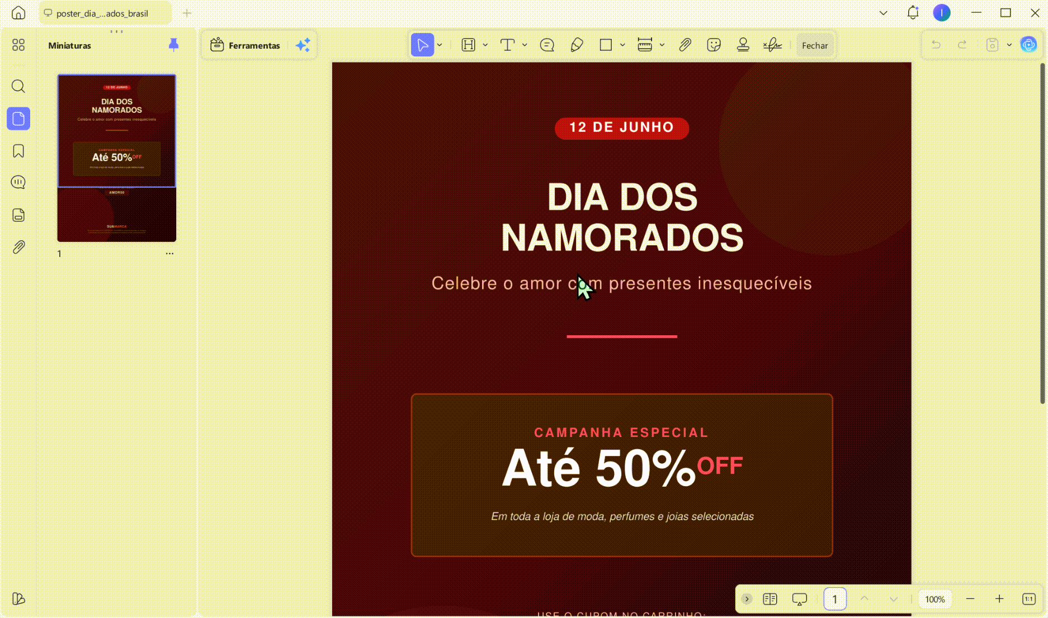Select the page 1 thumbnail

(117, 158)
